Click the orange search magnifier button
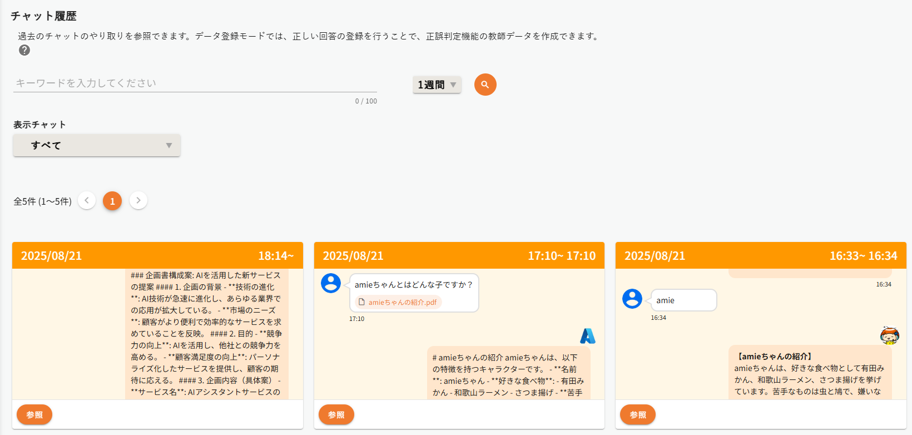The height and width of the screenshot is (435, 912). point(485,85)
